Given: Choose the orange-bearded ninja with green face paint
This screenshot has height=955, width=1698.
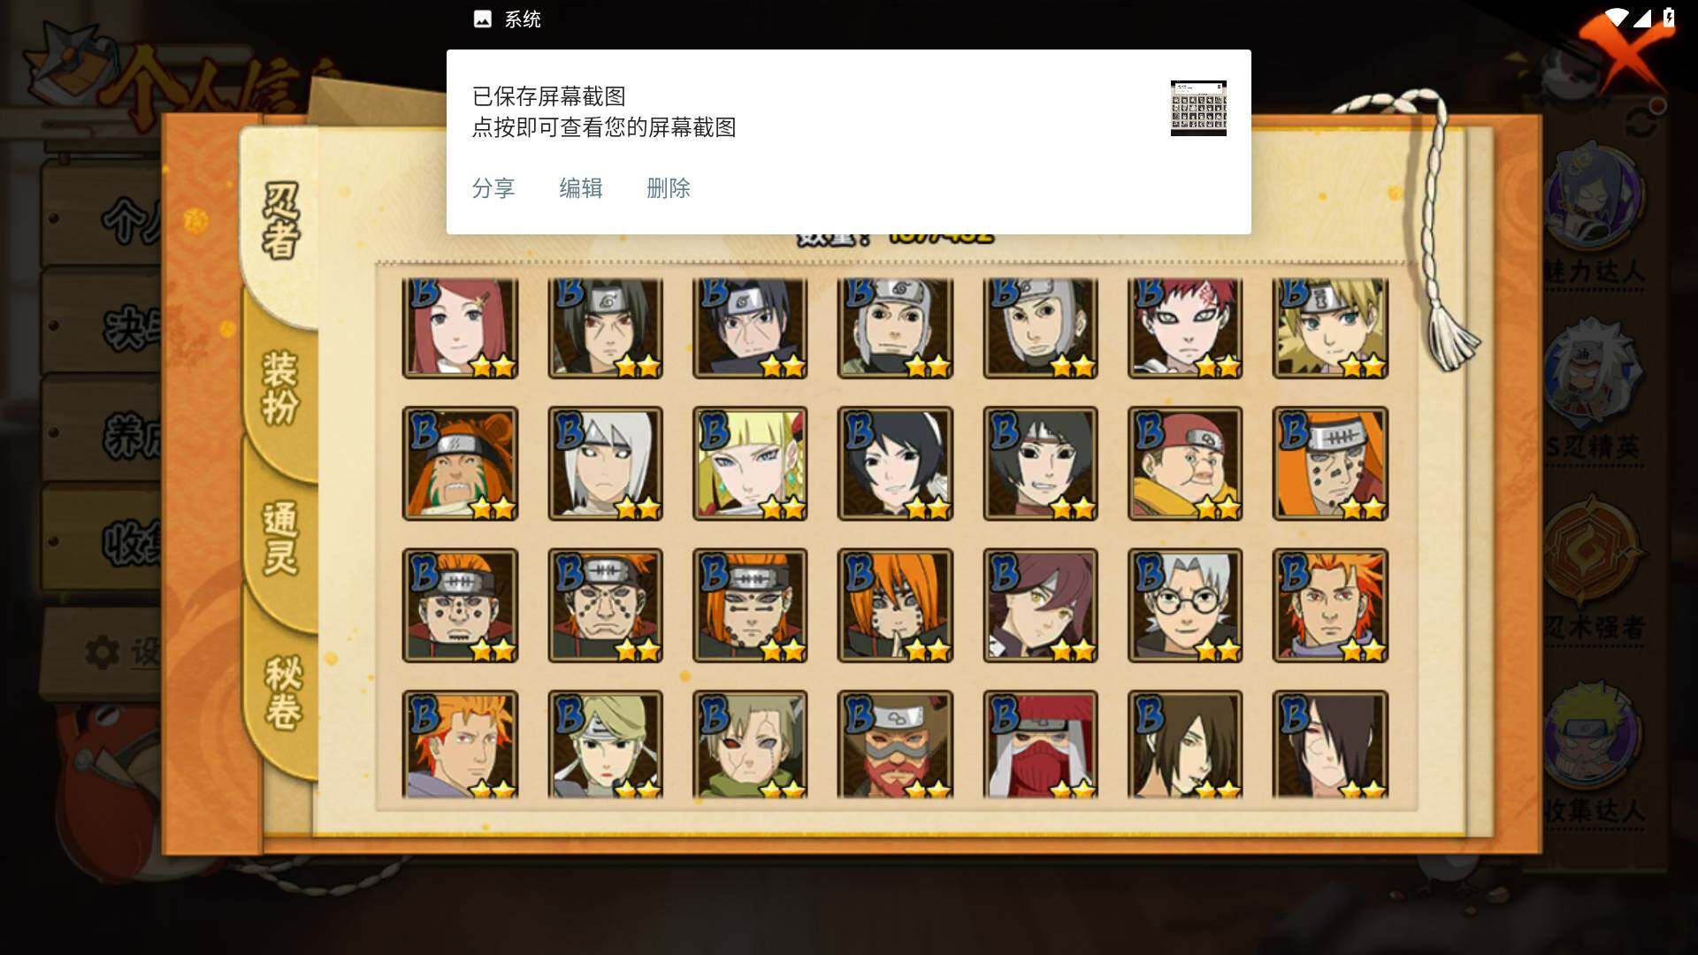Looking at the screenshot, I should coord(460,463).
